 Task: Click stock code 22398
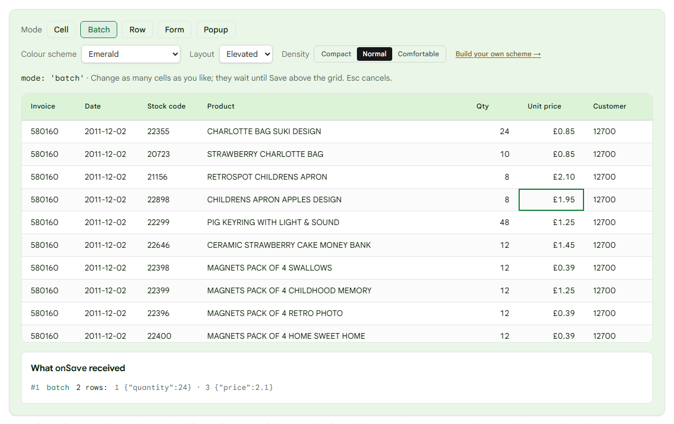168,268
